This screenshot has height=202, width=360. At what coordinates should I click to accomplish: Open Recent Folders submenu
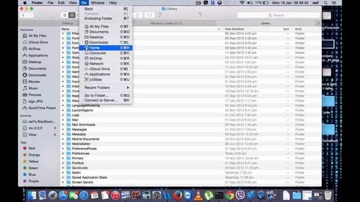106,88
